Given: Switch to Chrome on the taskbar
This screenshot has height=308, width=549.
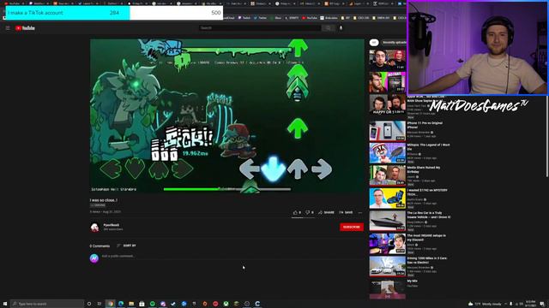Looking at the screenshot, I should 111,304.
